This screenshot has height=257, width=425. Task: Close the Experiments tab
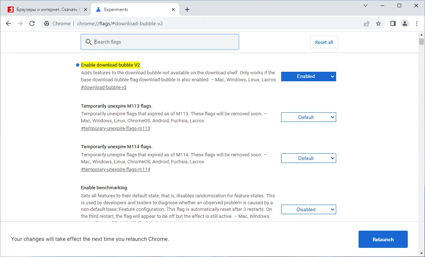[x=174, y=10]
